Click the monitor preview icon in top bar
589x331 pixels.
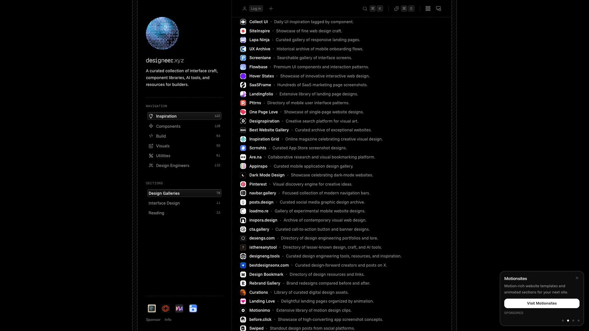(438, 8)
